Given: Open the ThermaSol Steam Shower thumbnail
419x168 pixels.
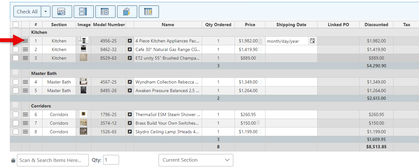Looking at the screenshot, I should click(x=83, y=114).
